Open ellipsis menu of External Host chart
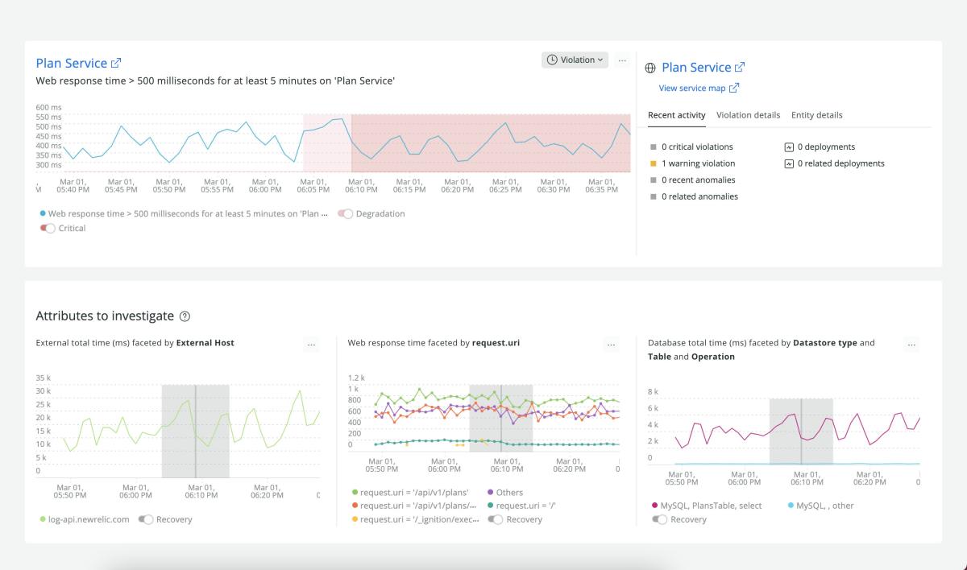The width and height of the screenshot is (967, 570). 312,345
